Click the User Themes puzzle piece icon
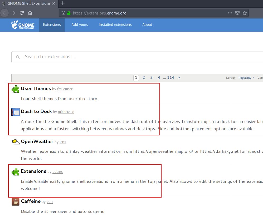This screenshot has width=263, height=216. pos(16,89)
